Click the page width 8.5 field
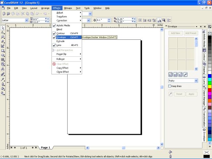This screenshot has height=159, width=212. coord(39,19)
